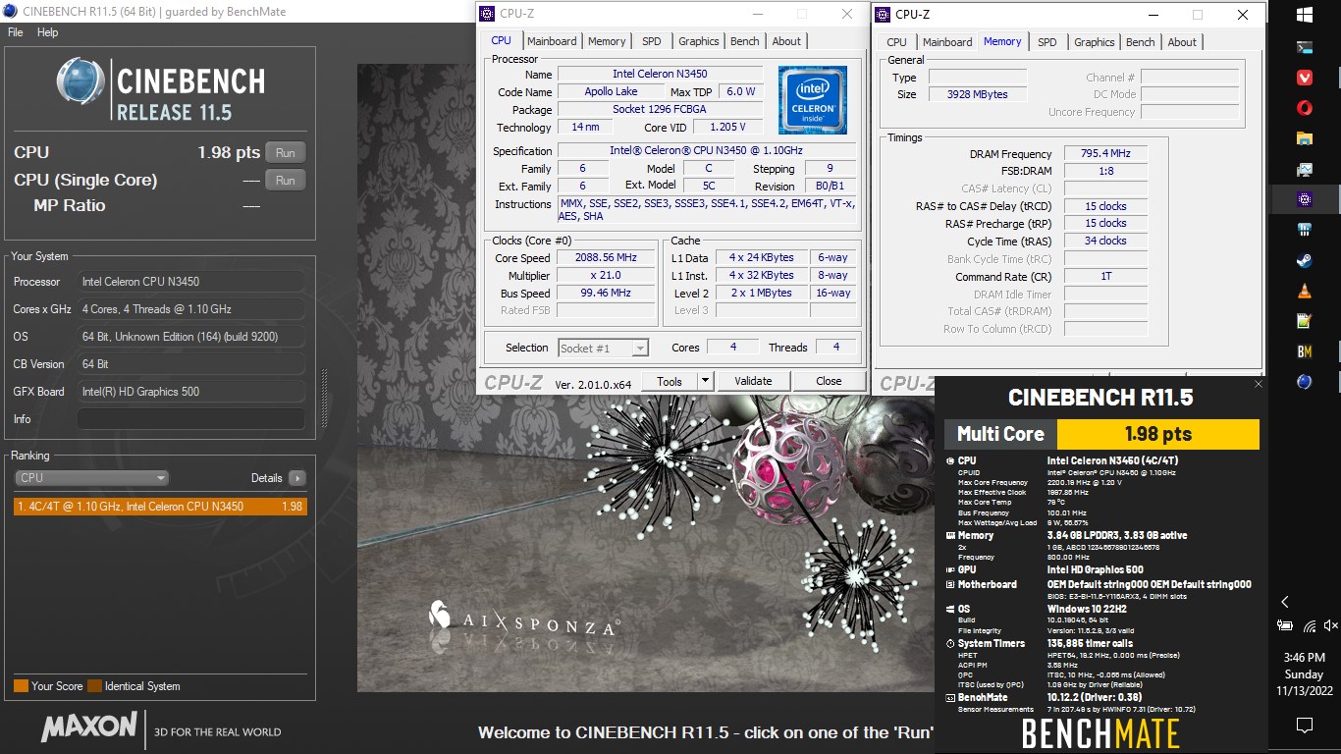This screenshot has width=1341, height=754.
Task: Click the Package field Socket 1296 FCBGA
Action: pyautogui.click(x=660, y=109)
